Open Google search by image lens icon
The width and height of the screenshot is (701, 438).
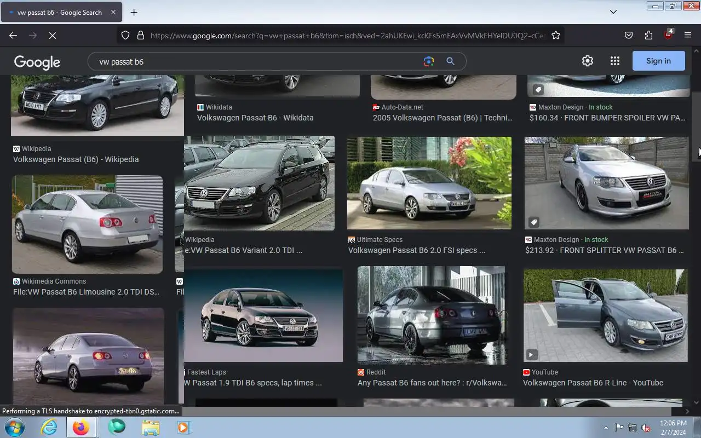click(x=429, y=61)
